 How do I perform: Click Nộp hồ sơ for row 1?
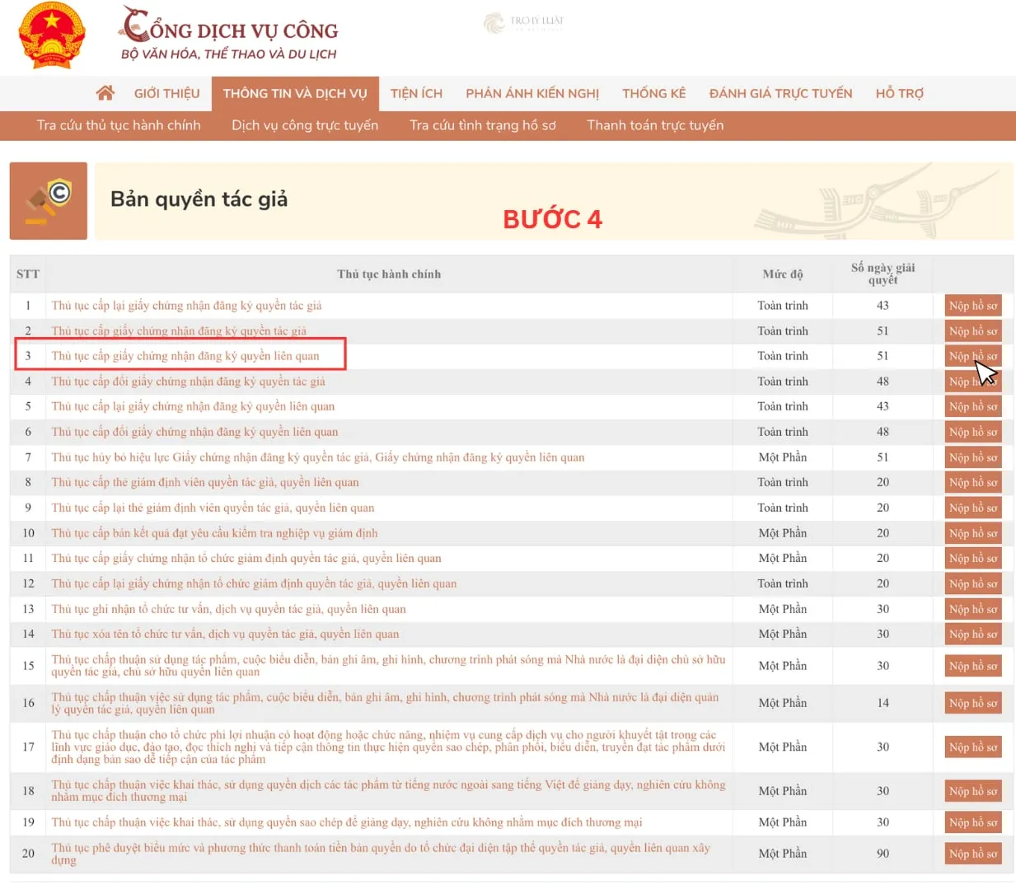pos(972,306)
